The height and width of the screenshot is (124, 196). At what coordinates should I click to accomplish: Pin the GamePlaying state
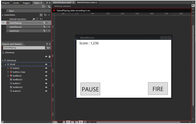(3, 23)
